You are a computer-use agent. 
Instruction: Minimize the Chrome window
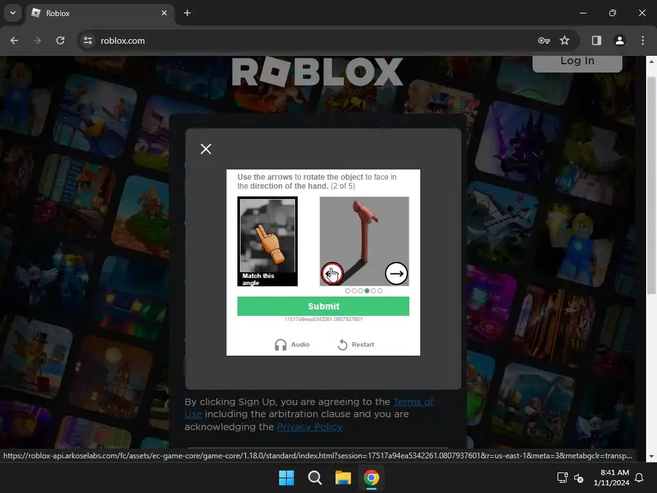pos(583,13)
